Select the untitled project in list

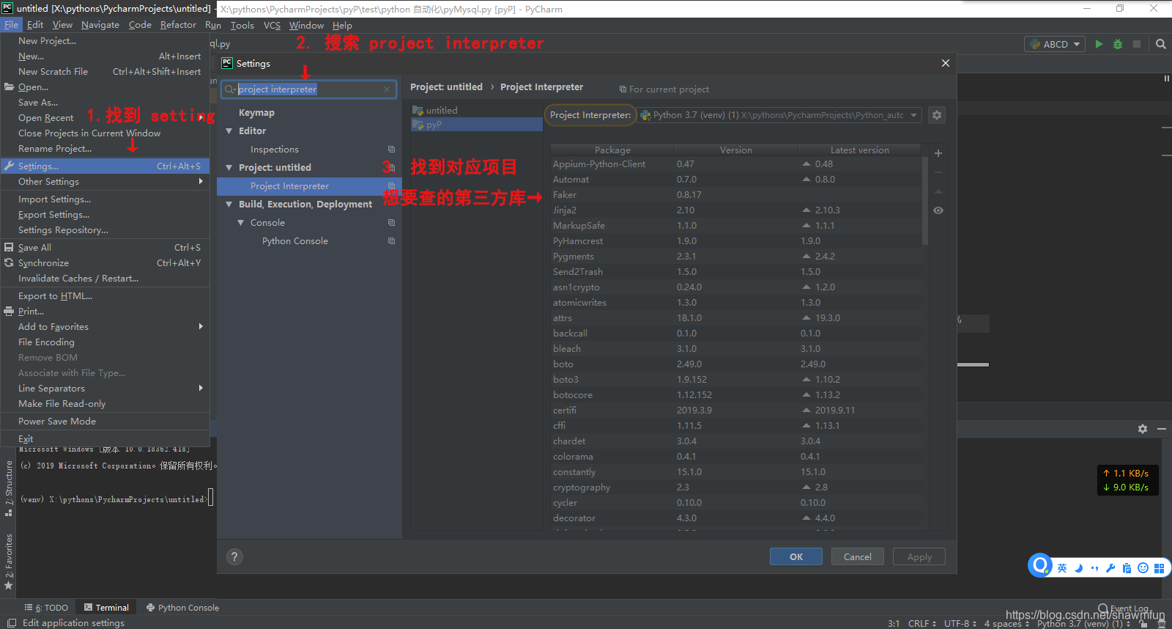(x=476, y=111)
